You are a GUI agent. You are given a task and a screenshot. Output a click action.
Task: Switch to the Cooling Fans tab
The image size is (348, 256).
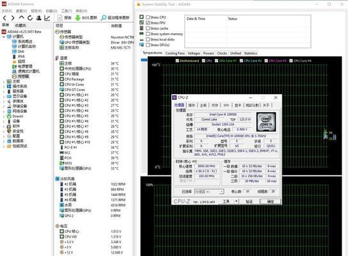[175, 53]
